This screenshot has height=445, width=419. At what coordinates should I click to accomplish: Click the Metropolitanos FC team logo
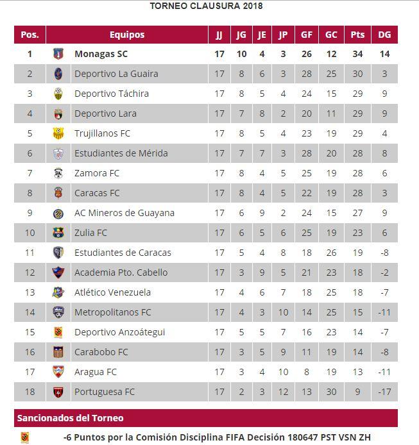[58, 312]
